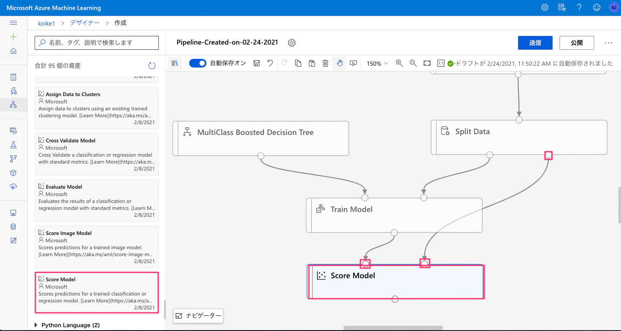Zoom out with the magnifier minus icon

413,64
